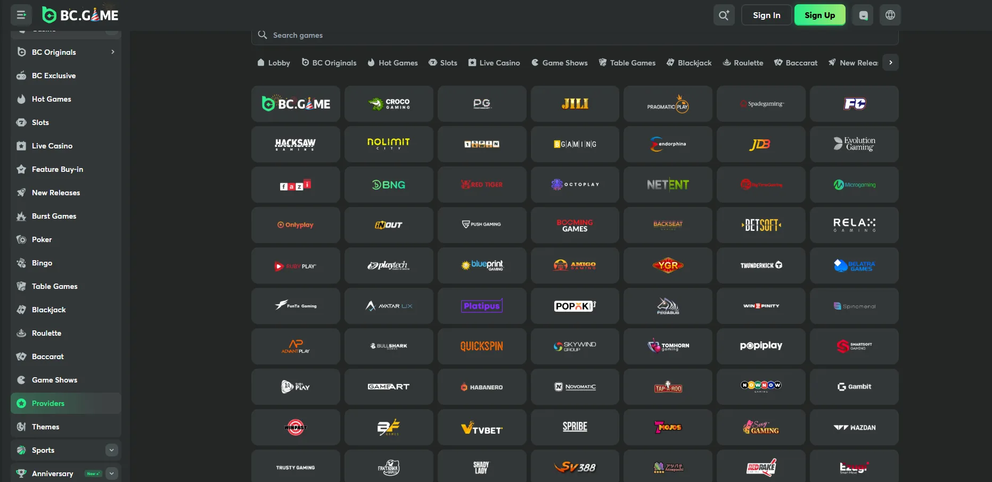Switch to the Live Casino tab
The height and width of the screenshot is (482, 992).
tap(494, 63)
